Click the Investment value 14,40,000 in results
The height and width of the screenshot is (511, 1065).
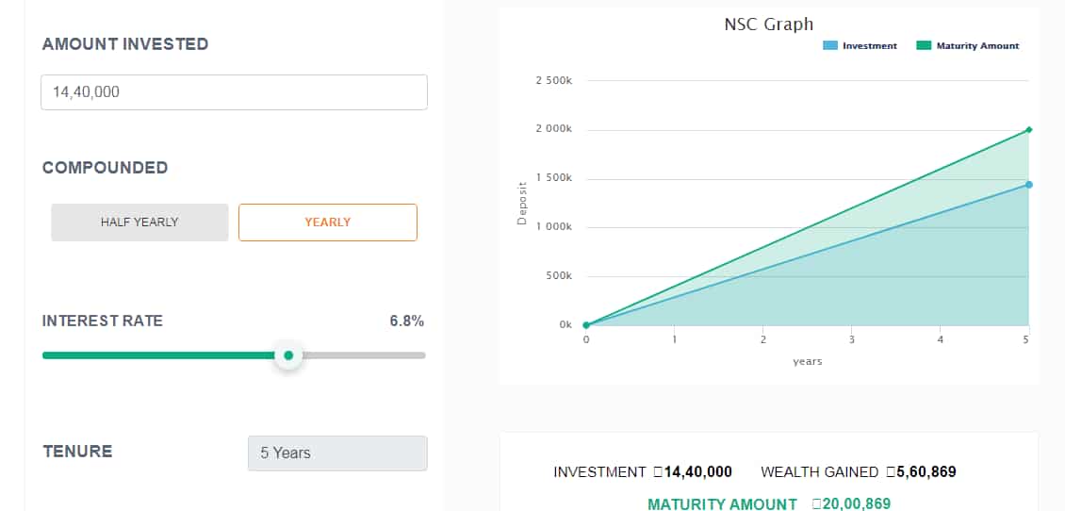[697, 471]
